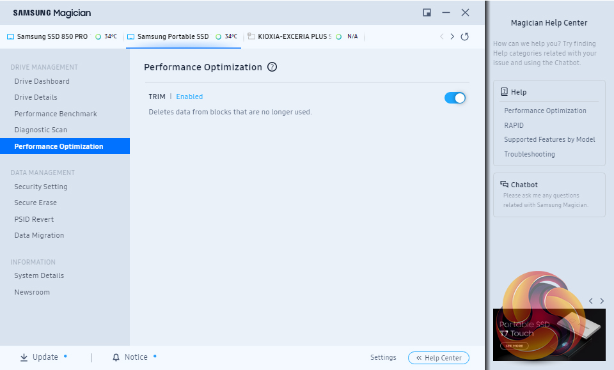Show the previous promo banner
The width and height of the screenshot is (614, 370).
[591, 301]
